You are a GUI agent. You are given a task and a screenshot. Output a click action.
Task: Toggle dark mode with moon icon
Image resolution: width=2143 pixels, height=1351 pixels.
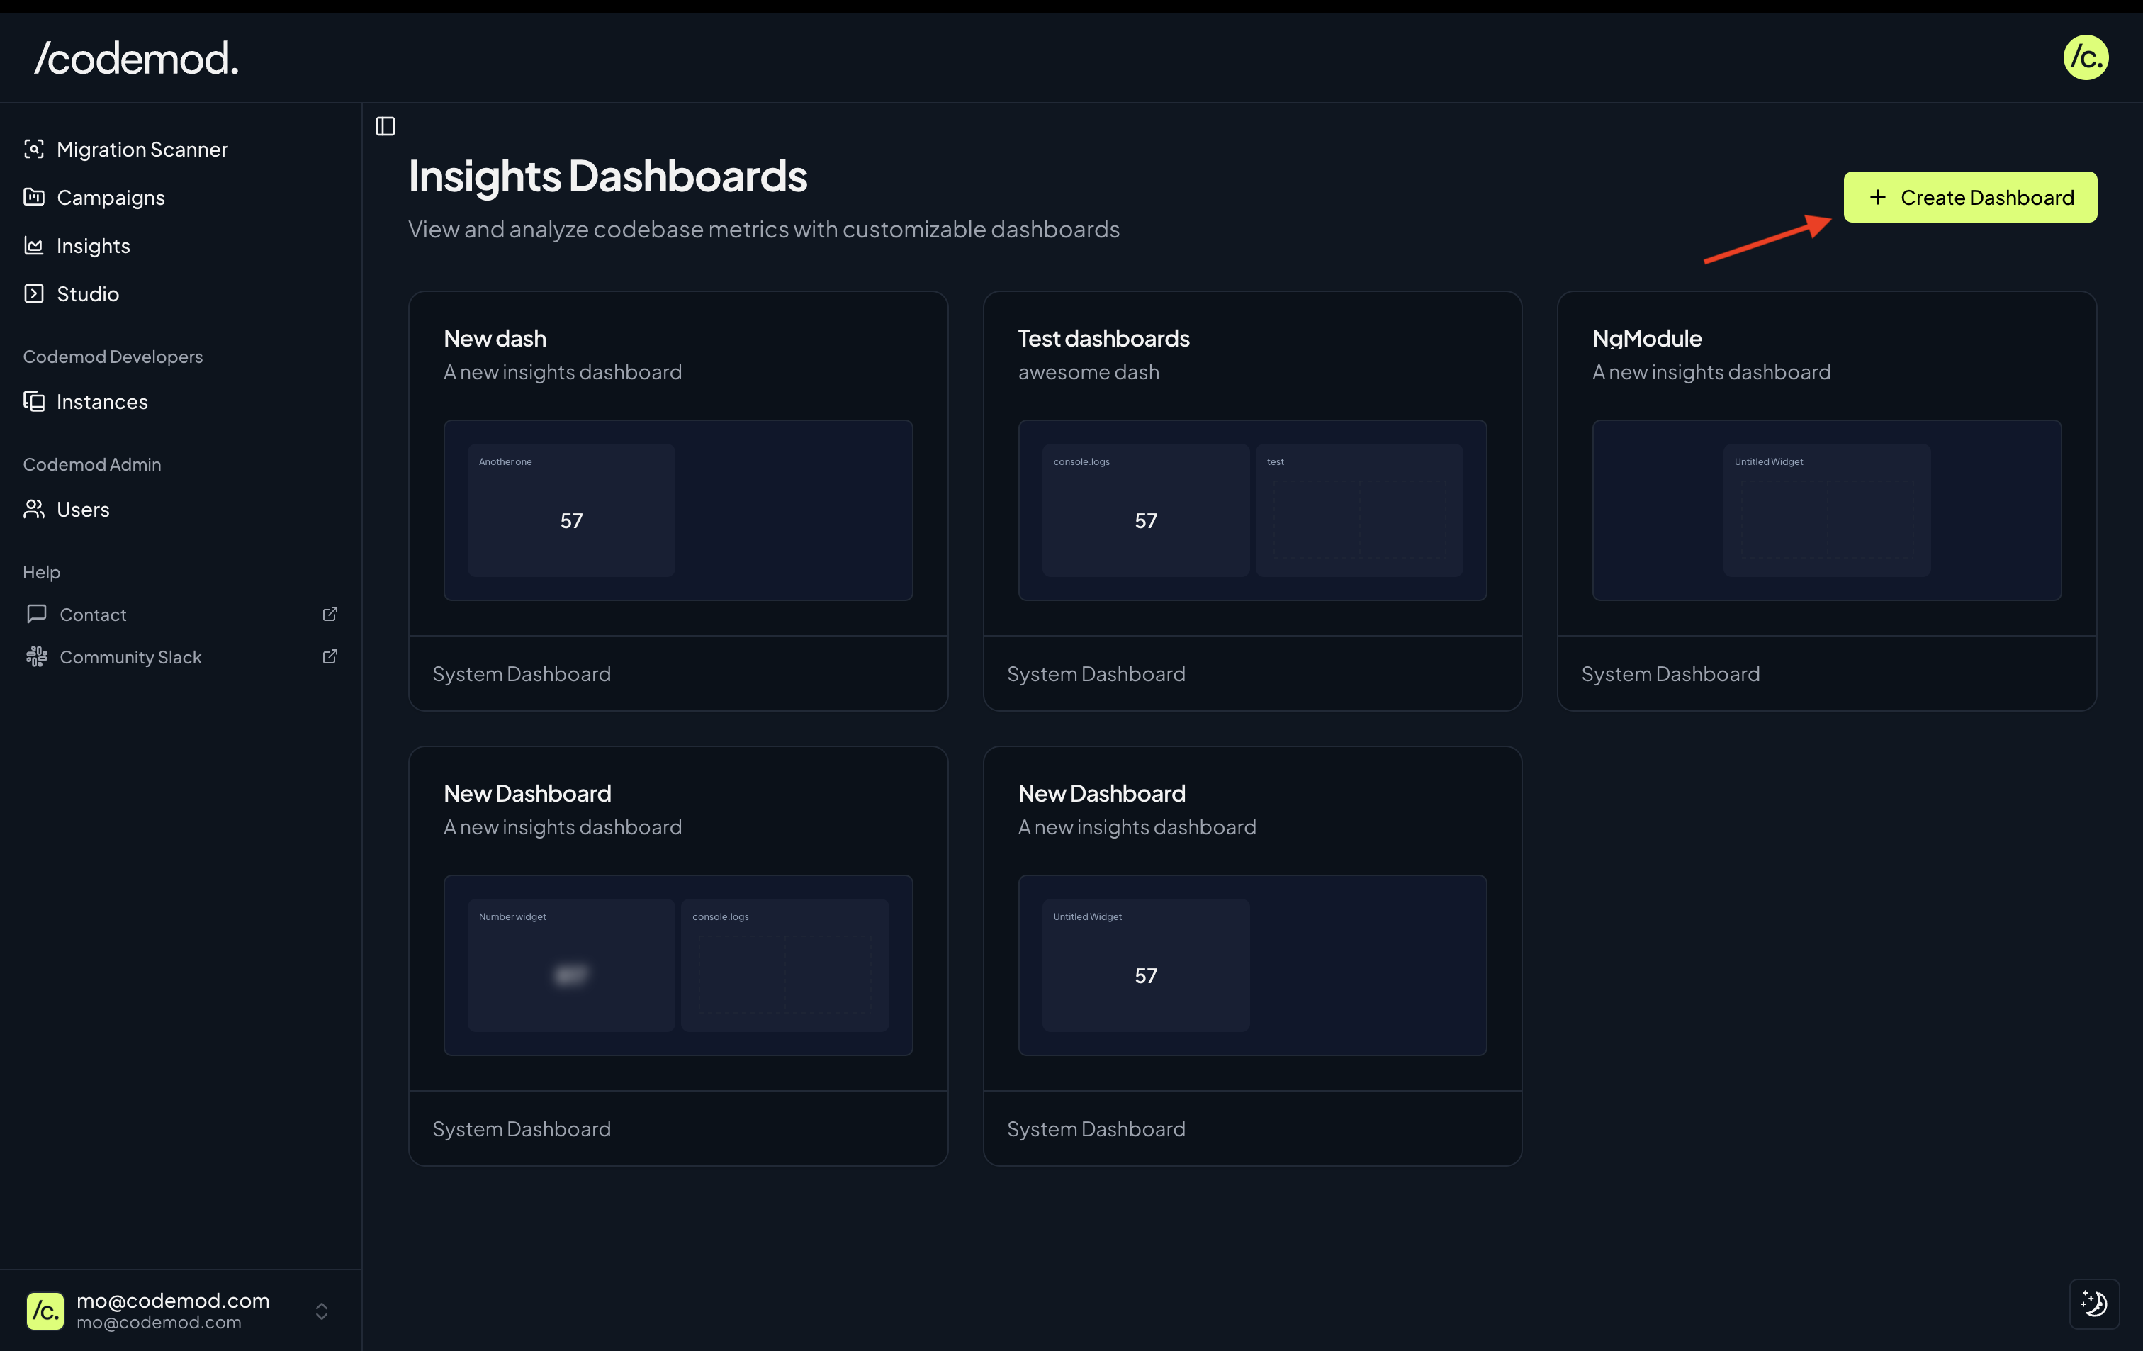[2093, 1304]
